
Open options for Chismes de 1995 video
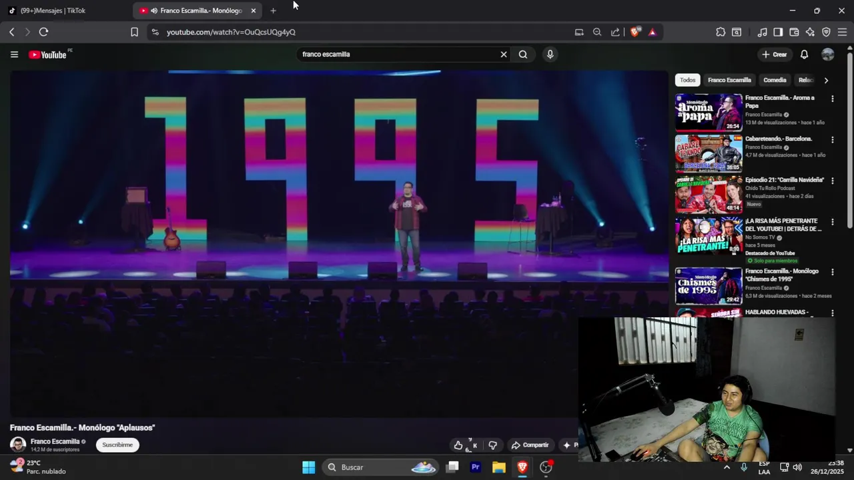pos(832,272)
